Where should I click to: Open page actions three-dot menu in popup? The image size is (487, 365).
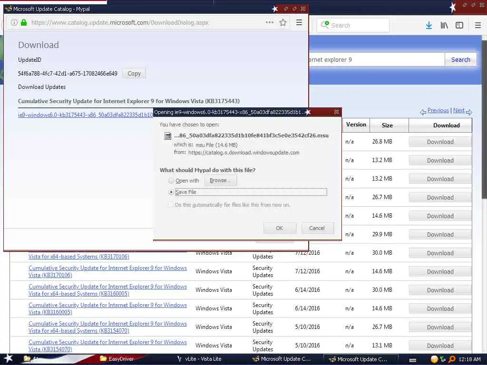coord(270,22)
